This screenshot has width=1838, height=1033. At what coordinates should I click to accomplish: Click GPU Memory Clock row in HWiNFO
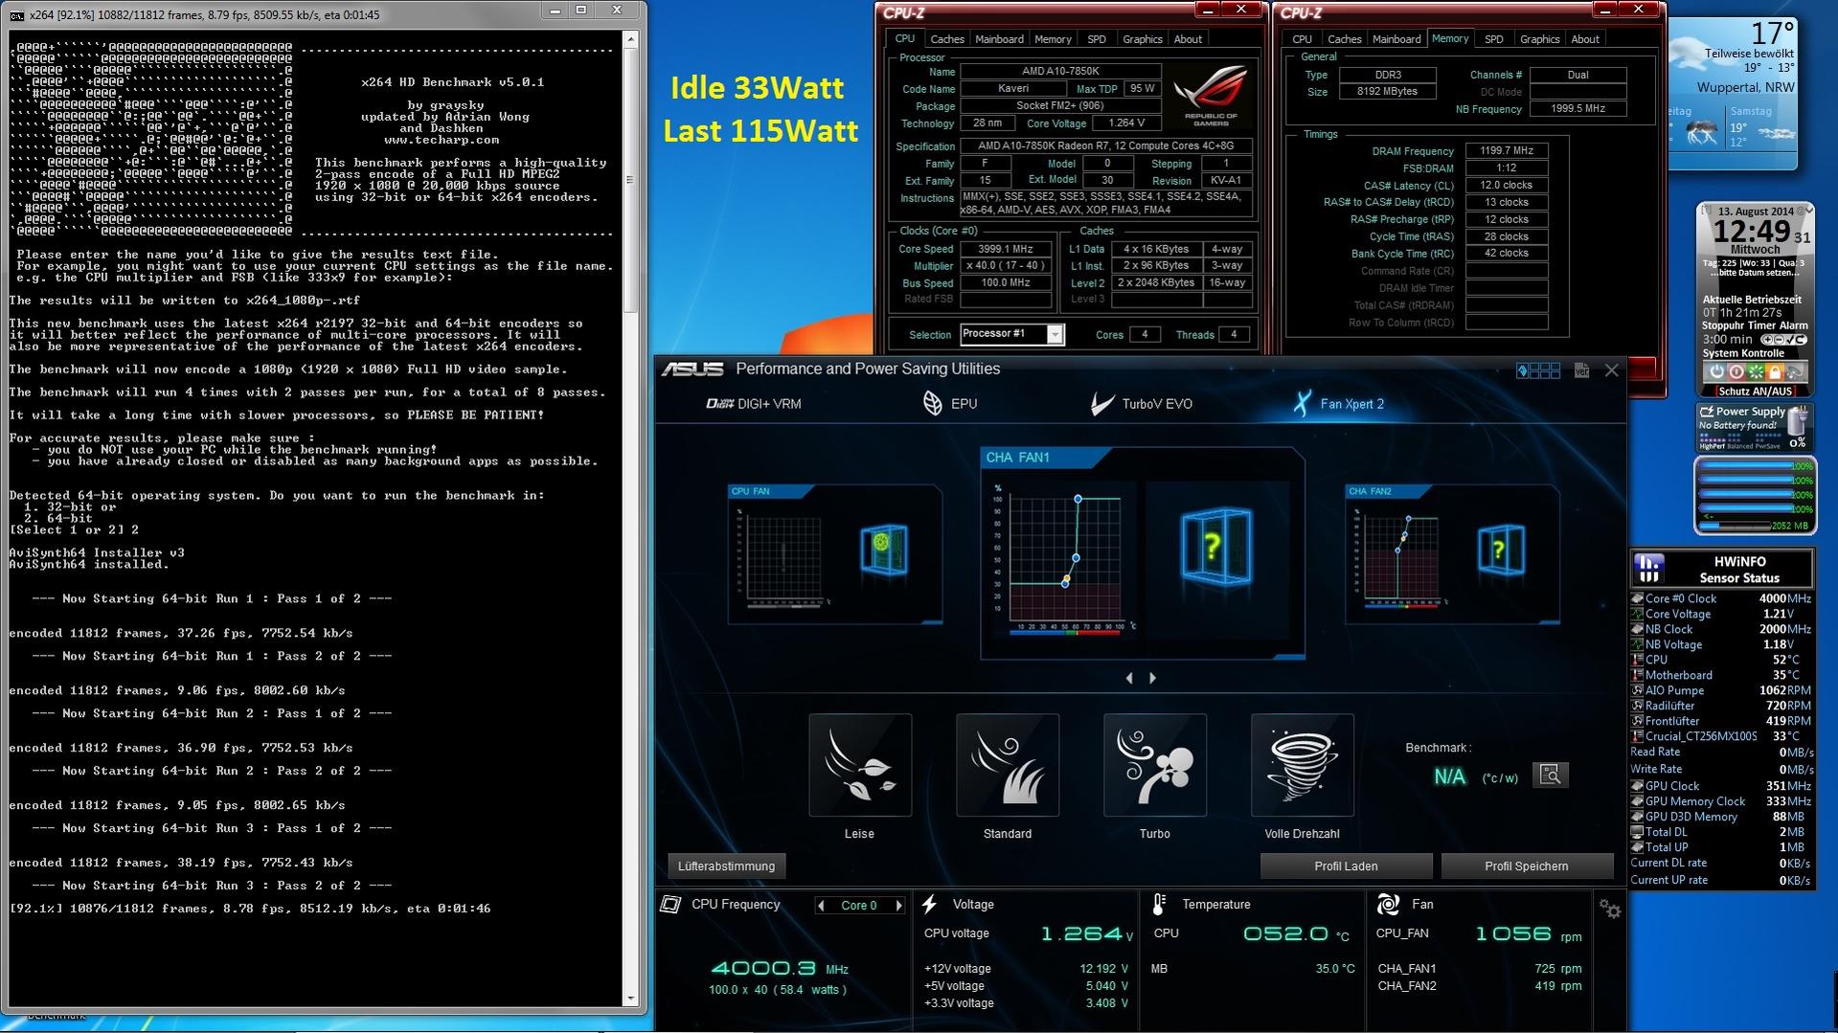(1720, 801)
